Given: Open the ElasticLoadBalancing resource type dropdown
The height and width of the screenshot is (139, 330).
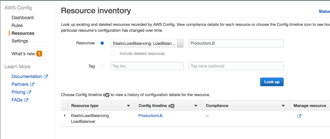Looking at the screenshot, I should (147, 43).
